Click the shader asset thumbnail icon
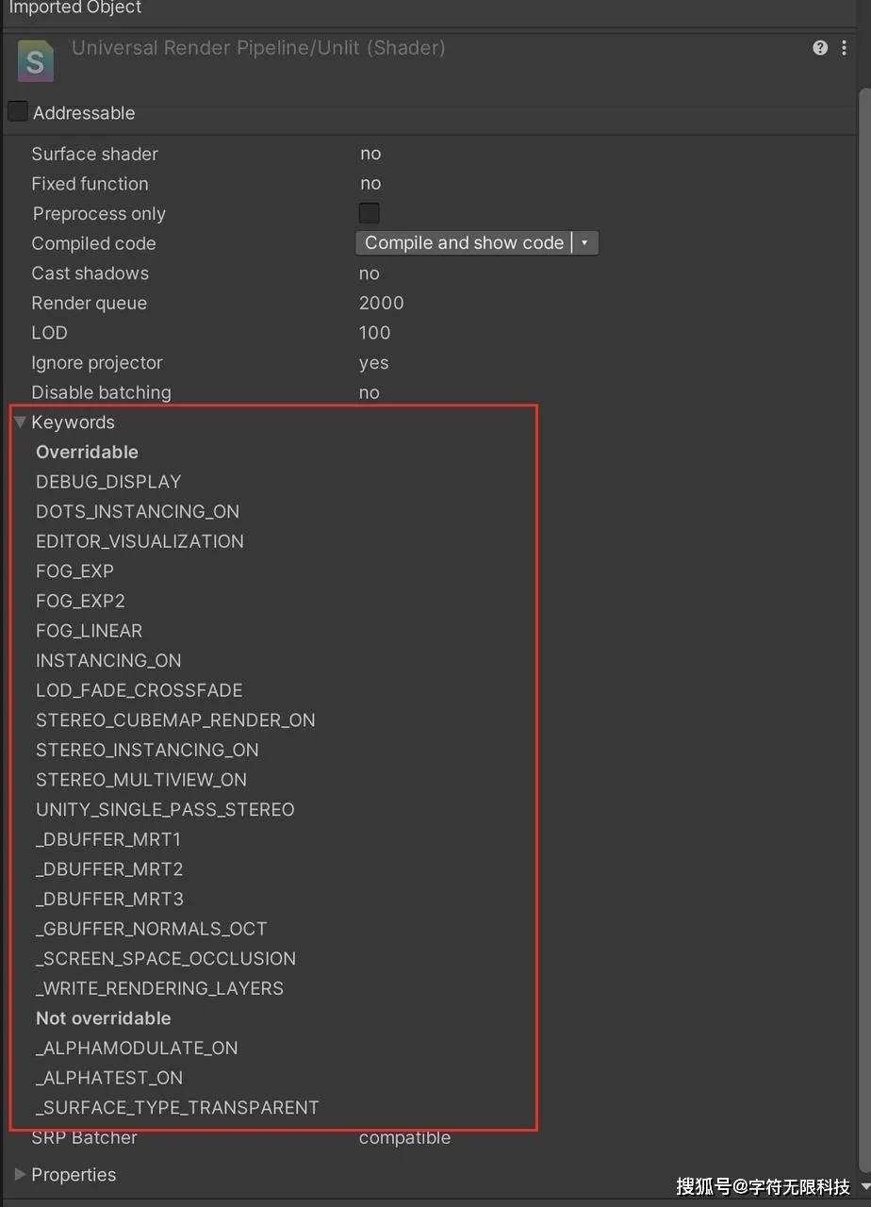This screenshot has height=1207, width=871. coord(35,60)
